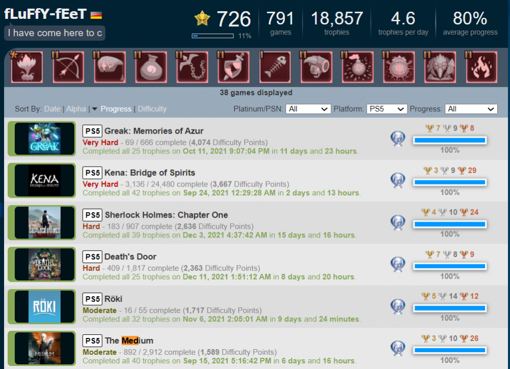Select the fish skeleton trophy icon
510x369 pixels.
[275, 67]
